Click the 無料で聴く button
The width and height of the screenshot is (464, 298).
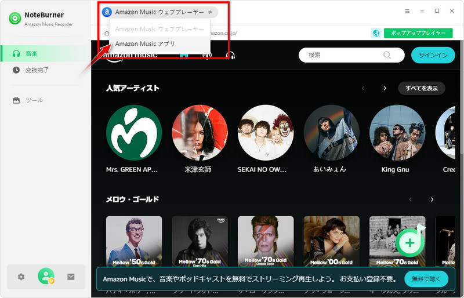(426, 279)
